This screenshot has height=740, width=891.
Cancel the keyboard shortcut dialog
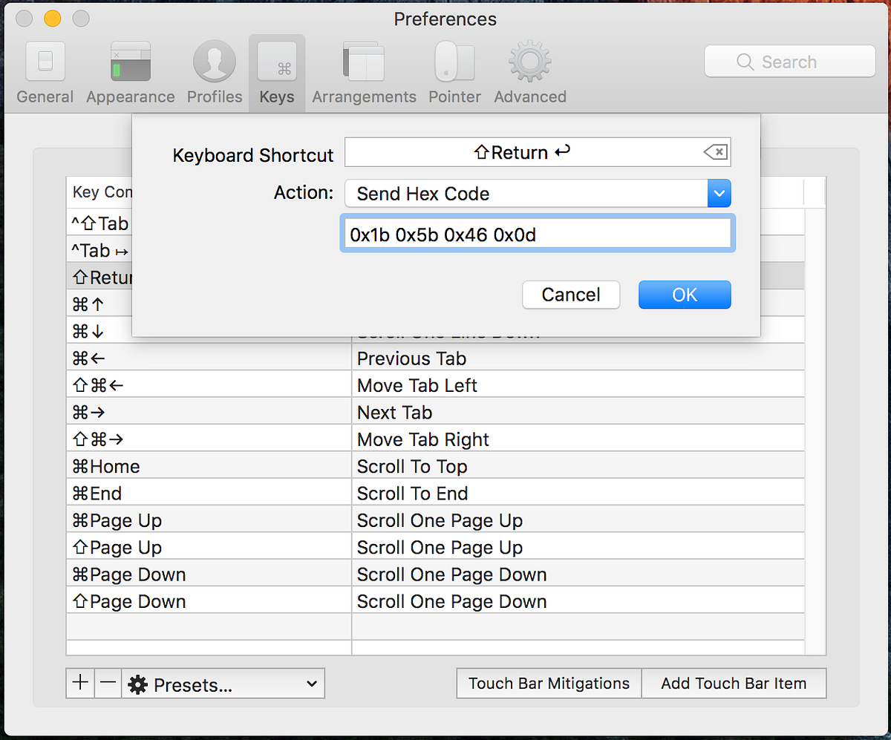click(571, 295)
